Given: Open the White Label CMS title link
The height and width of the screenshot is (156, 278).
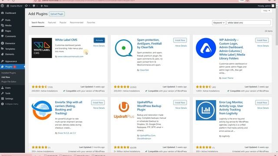Looking at the screenshot, I should 66,40.
